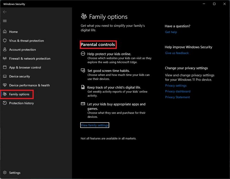
Task: Minimize the Windows Security window
Action: point(204,4)
